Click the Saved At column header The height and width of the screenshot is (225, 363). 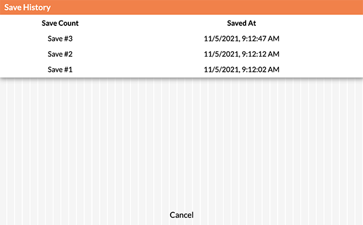241,23
